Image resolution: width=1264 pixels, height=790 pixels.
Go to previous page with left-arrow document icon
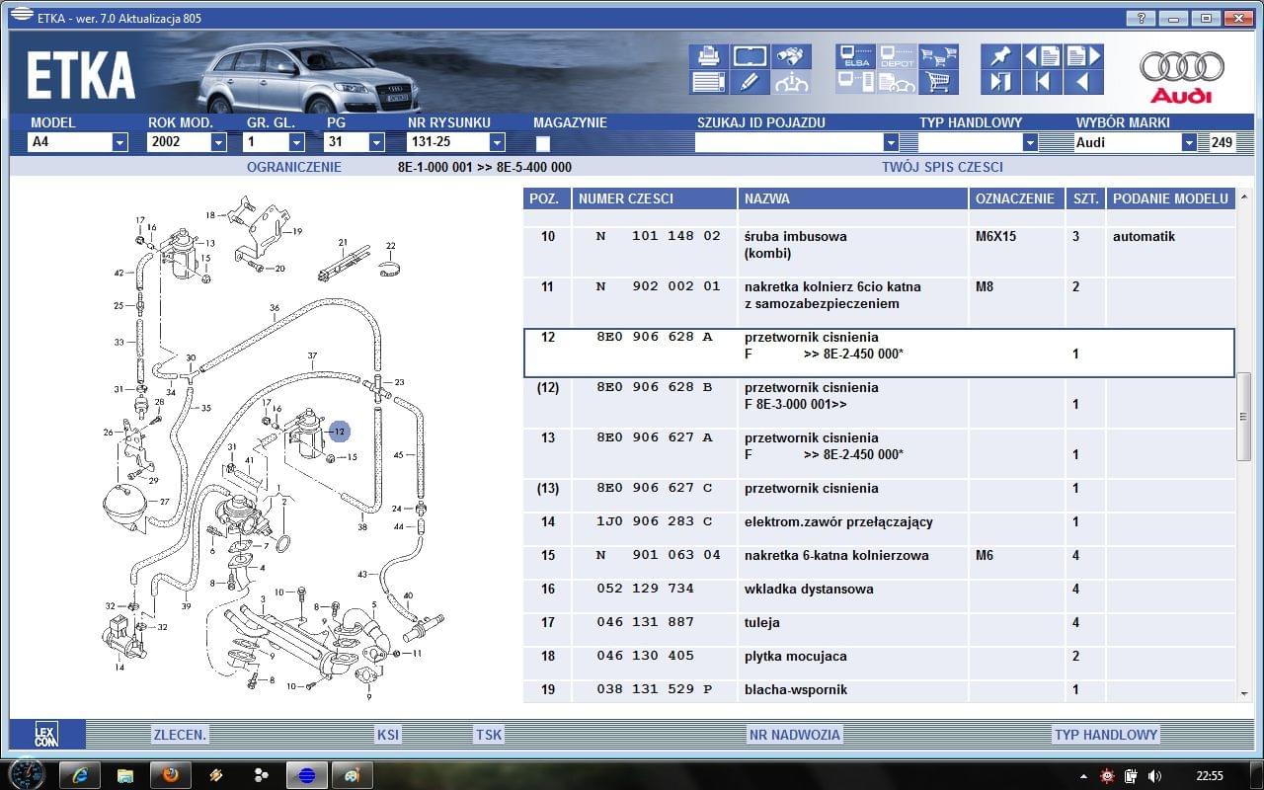[1042, 56]
